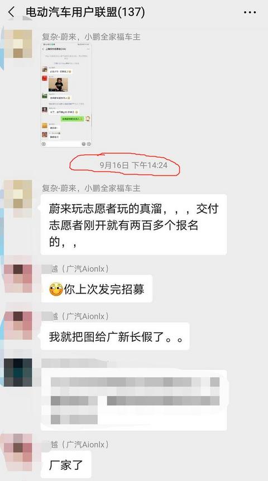The image size is (268, 481).
Task: Tap avatar beside 蔚来玩志愿者 message
Action: 18,195
